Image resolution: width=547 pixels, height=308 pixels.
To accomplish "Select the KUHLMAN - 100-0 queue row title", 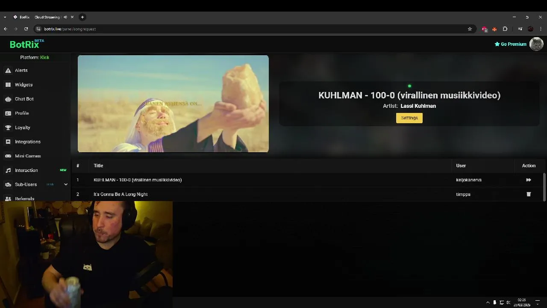I will tap(138, 180).
